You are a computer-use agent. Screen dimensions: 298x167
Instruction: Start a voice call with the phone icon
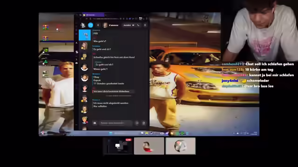tap(138, 25)
